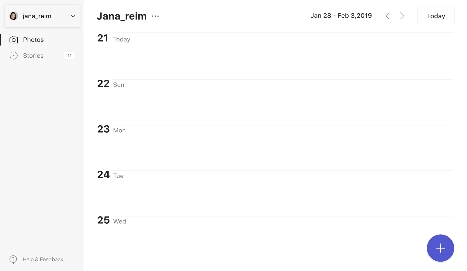Select day 21 Today in the calendar
Image resolution: width=467 pixels, height=271 pixels.
click(x=114, y=39)
